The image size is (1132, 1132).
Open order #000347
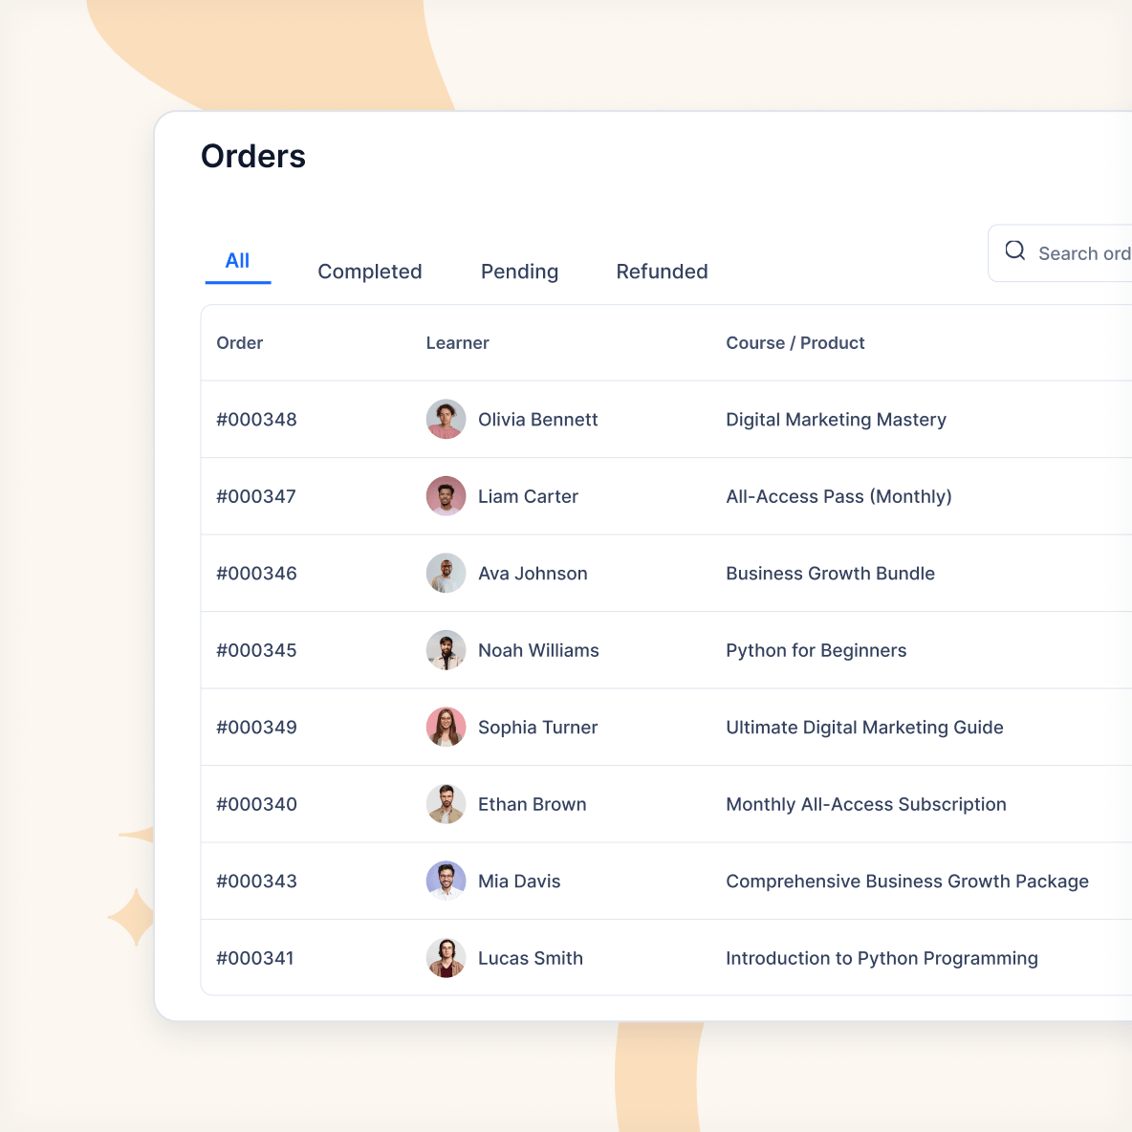tap(256, 497)
